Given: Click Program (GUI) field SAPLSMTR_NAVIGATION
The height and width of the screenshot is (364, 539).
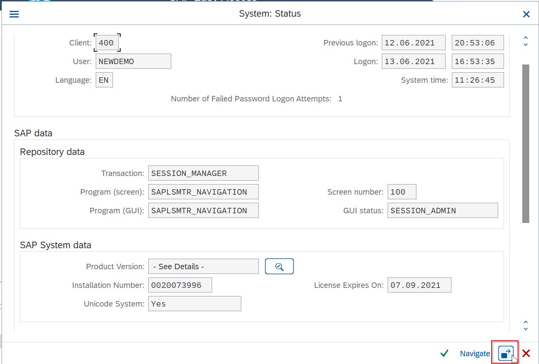Looking at the screenshot, I should coord(203,211).
